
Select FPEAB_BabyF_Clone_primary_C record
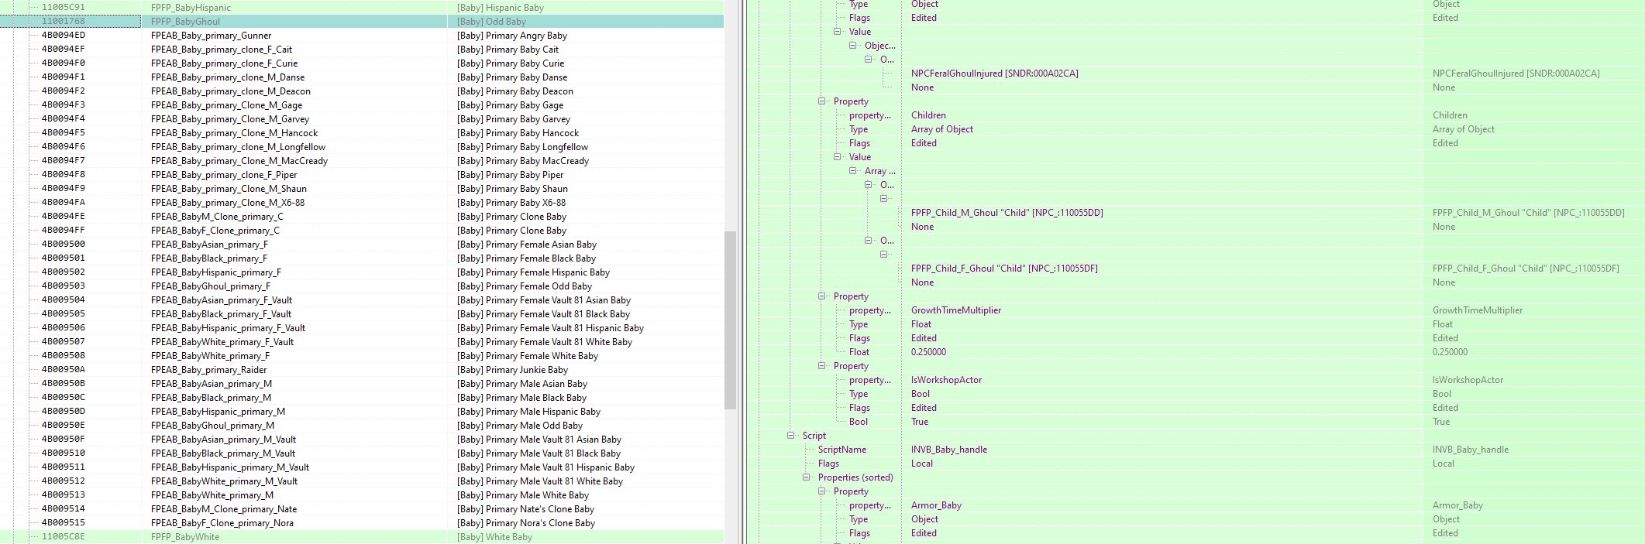362,231
